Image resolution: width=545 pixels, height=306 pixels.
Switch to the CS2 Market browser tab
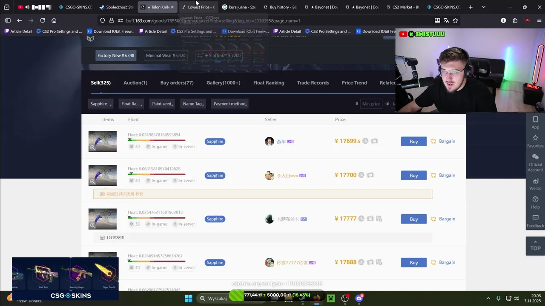pyautogui.click(x=403, y=7)
